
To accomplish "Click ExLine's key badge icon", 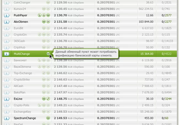I will pyautogui.click(x=48, y=99).
